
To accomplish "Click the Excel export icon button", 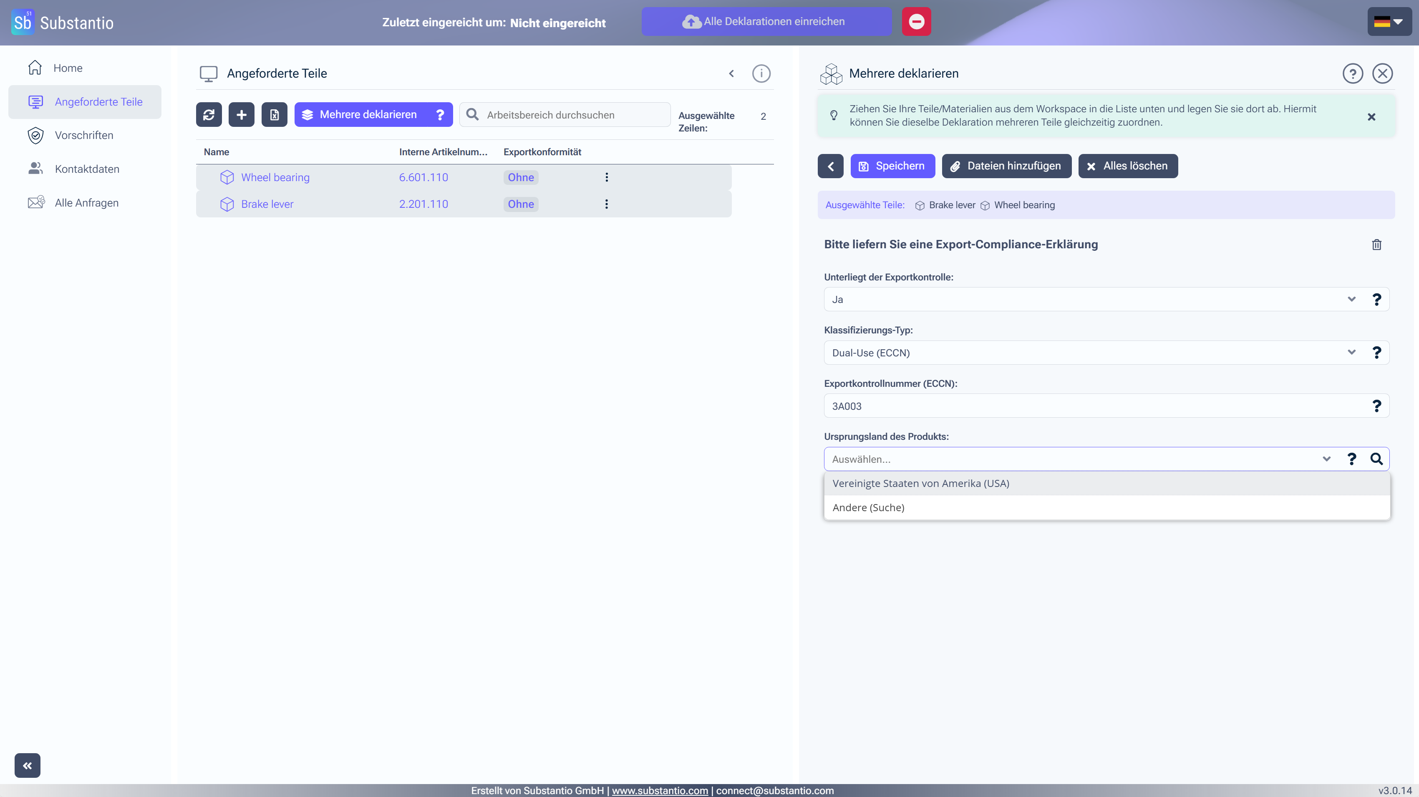I will click(274, 115).
